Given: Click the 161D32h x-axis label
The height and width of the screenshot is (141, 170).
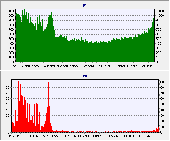Looking at the screenshot, I should point(103,66).
